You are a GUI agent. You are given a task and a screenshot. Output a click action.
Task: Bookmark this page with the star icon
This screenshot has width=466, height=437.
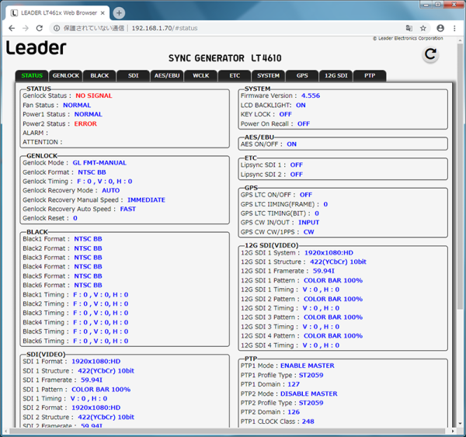pos(423,28)
